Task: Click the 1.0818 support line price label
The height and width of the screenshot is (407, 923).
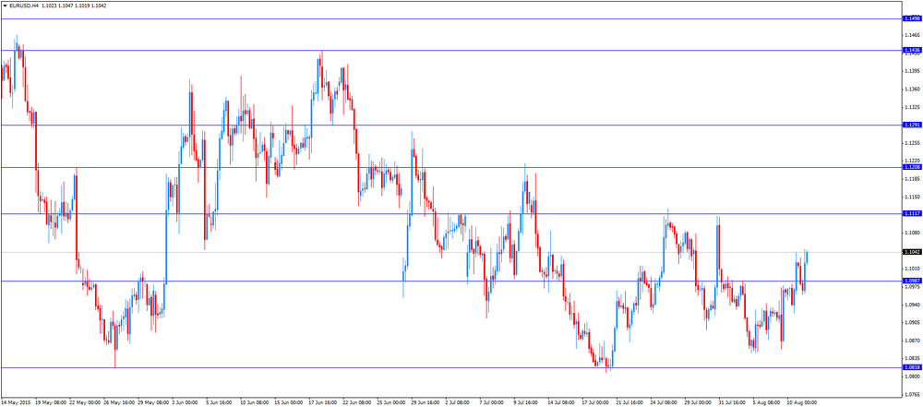Action: (911, 367)
